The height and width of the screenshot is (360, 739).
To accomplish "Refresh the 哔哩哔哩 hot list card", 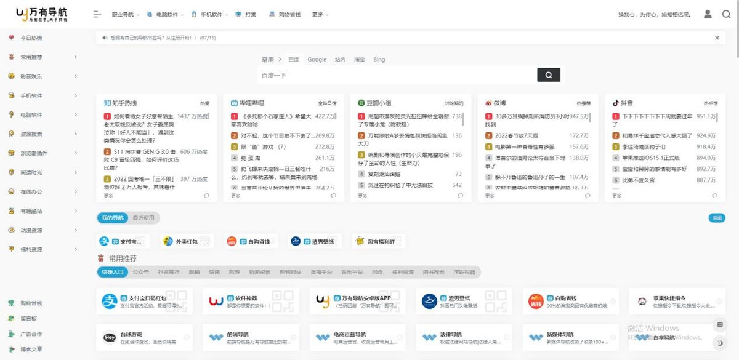I will click(x=333, y=196).
